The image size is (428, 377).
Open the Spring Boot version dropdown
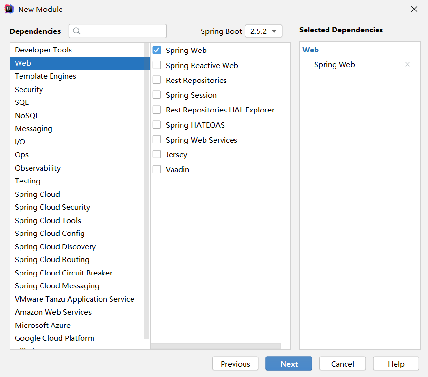(264, 31)
